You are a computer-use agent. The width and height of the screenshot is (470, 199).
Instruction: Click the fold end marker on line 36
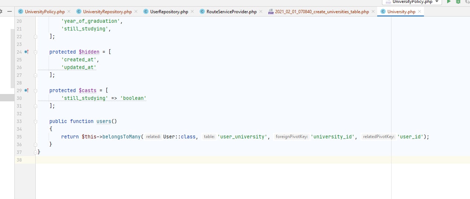(x=36, y=145)
